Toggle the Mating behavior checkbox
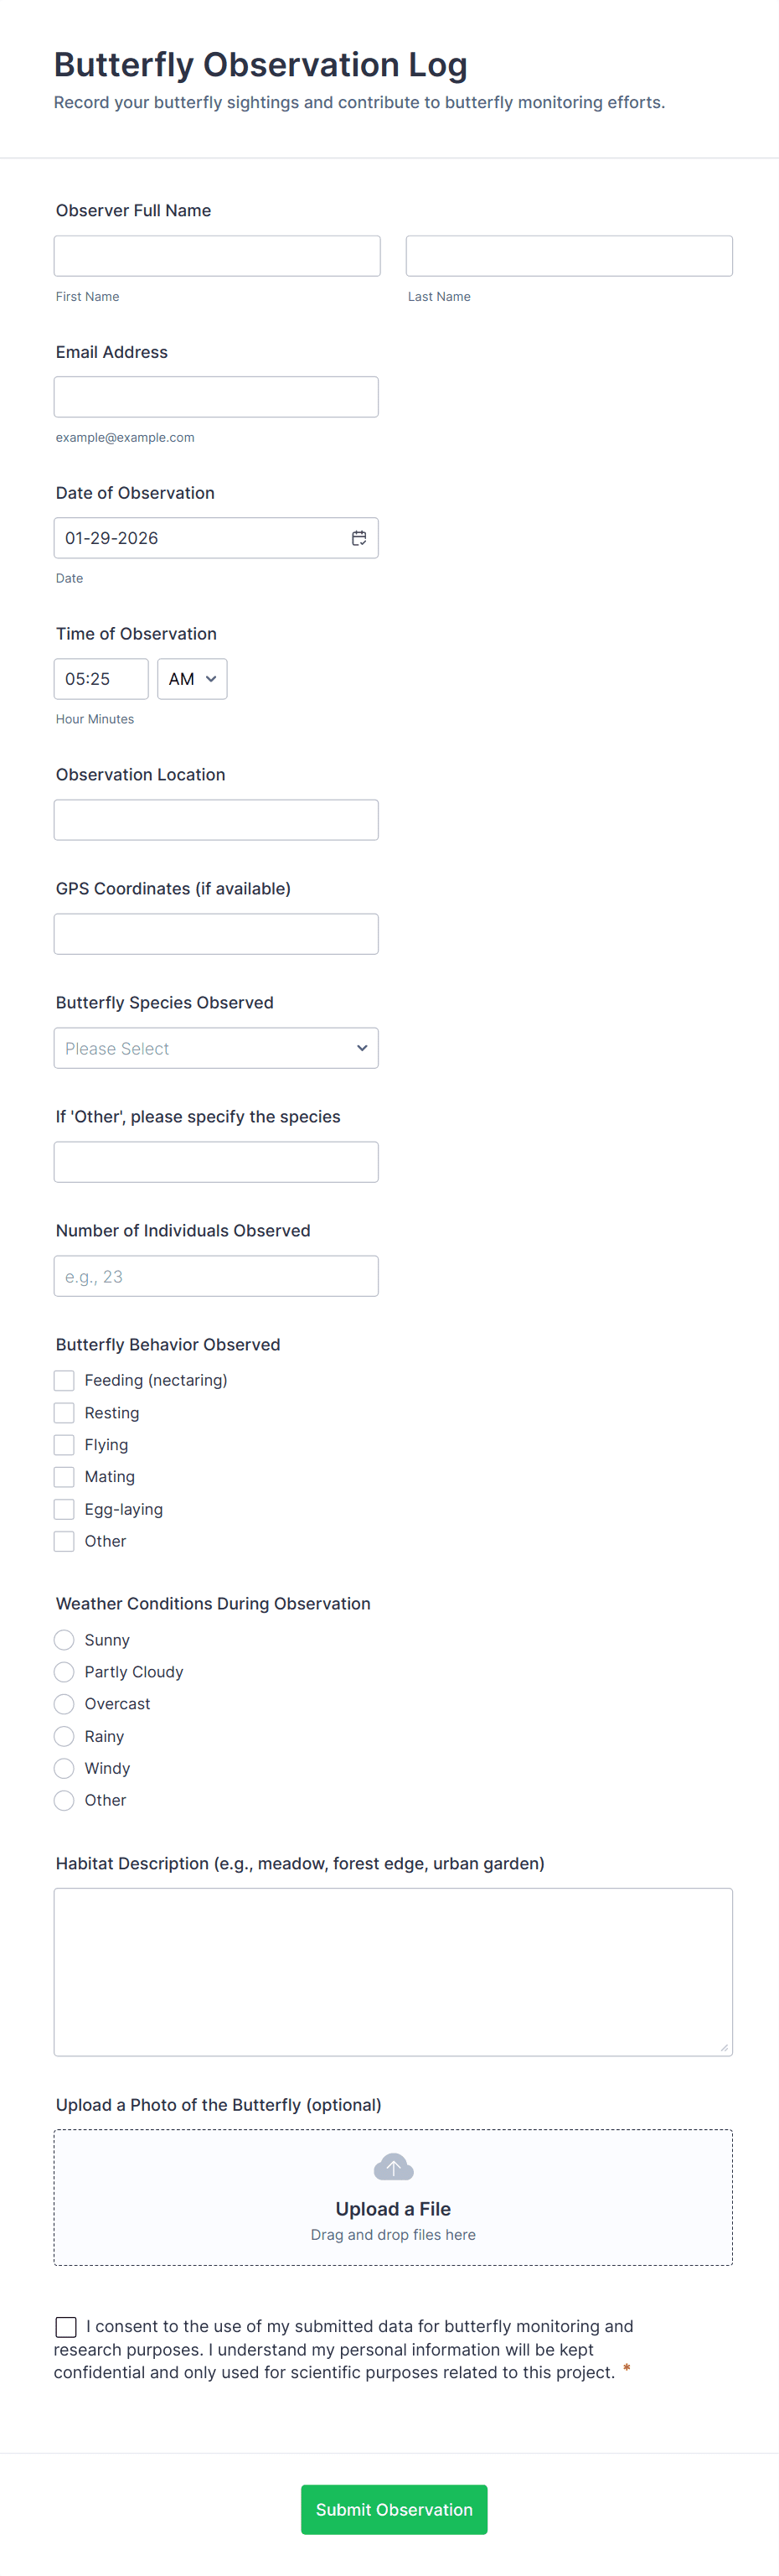Viewport: 779px width, 2576px height. (63, 1476)
